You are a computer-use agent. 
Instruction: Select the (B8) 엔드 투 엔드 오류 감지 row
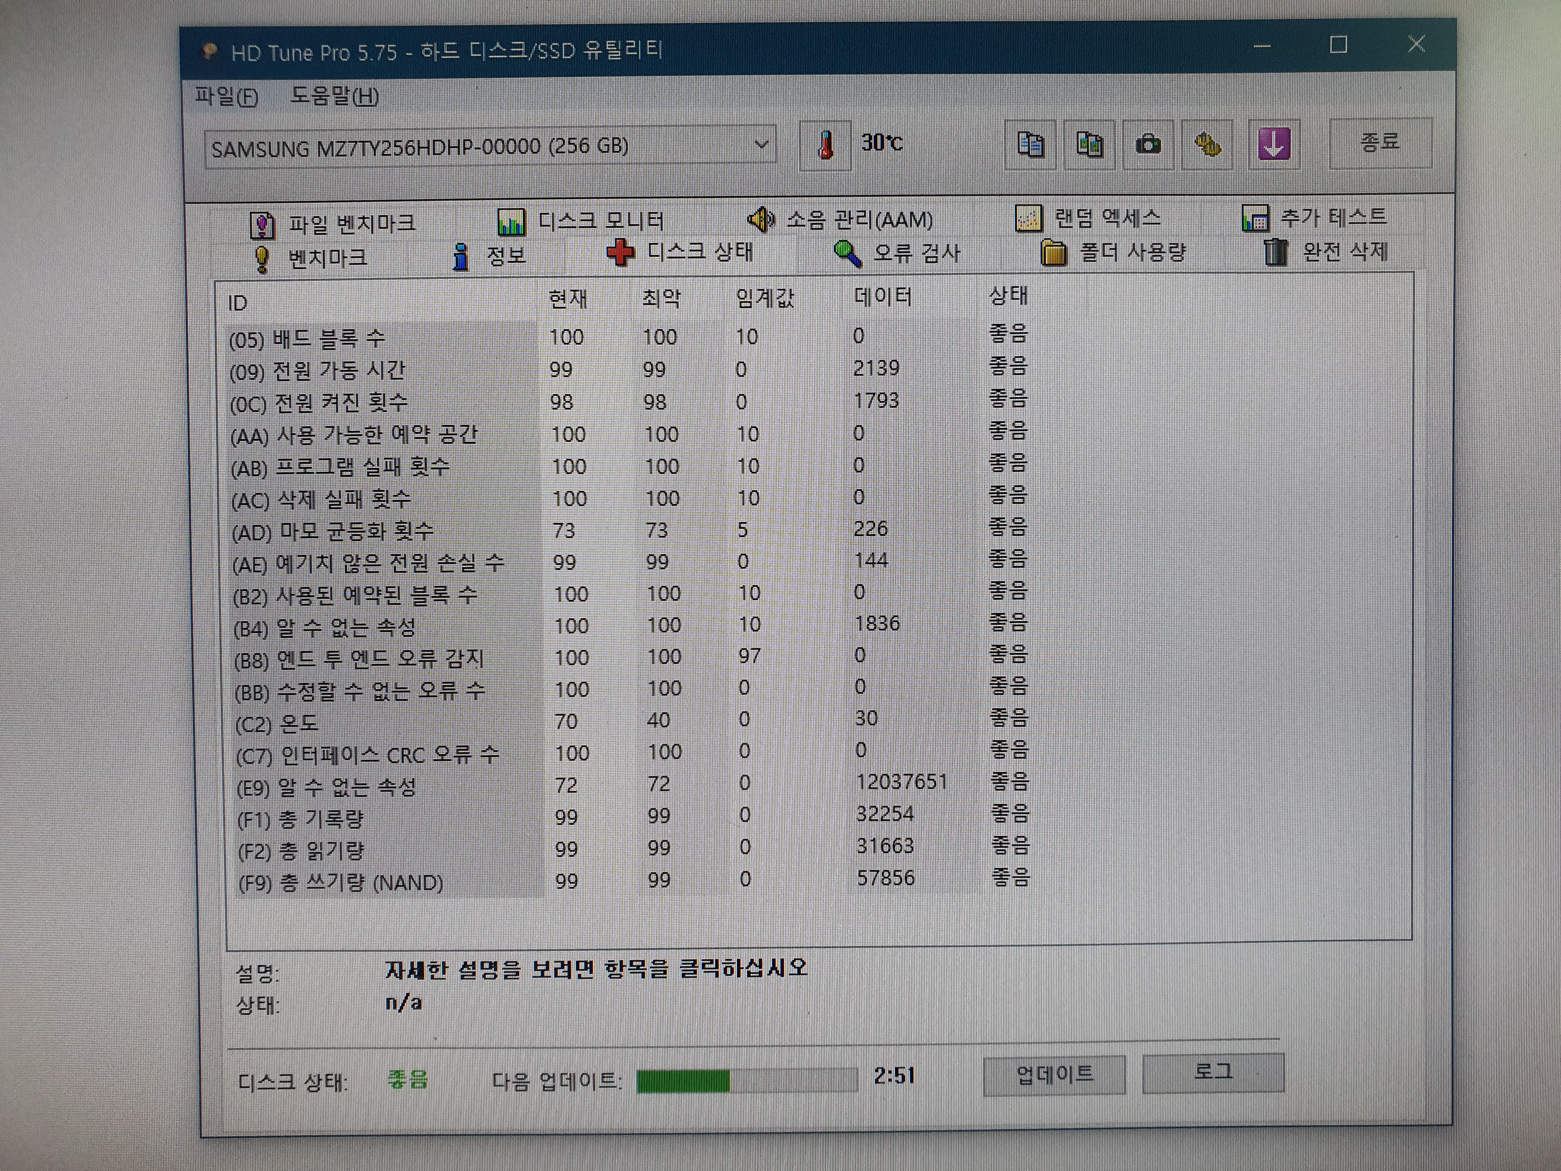click(x=631, y=657)
